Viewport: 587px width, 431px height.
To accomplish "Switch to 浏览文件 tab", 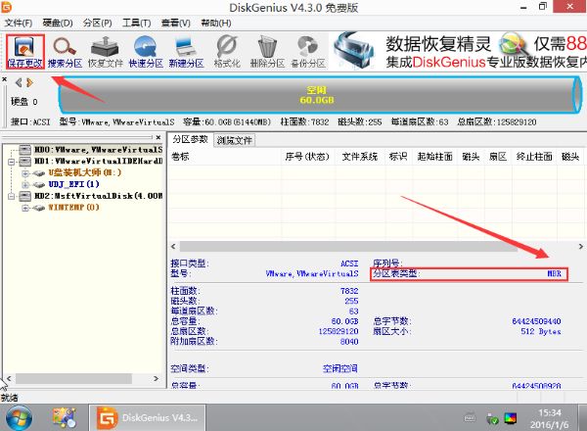I will [x=235, y=140].
